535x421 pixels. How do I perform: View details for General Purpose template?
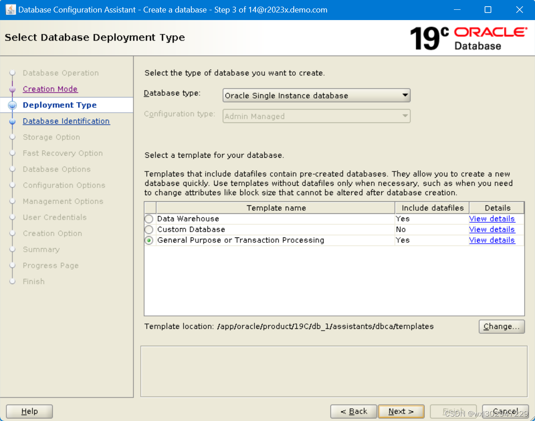[492, 240]
